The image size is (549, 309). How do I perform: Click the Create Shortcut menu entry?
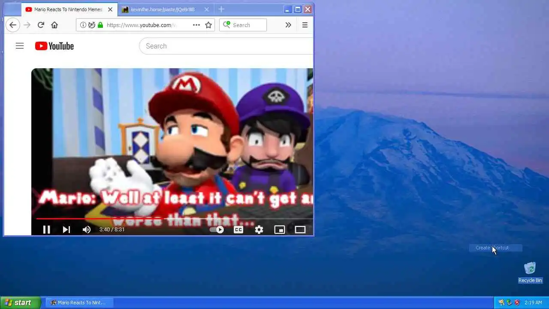click(495, 248)
